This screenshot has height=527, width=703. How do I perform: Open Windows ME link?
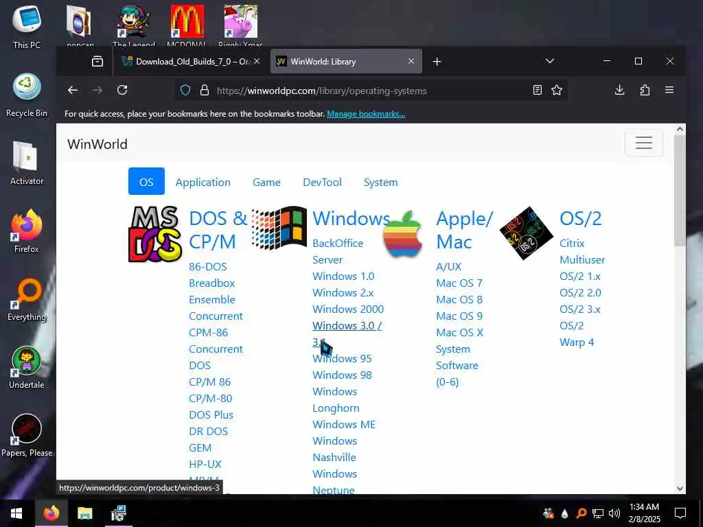coord(344,424)
